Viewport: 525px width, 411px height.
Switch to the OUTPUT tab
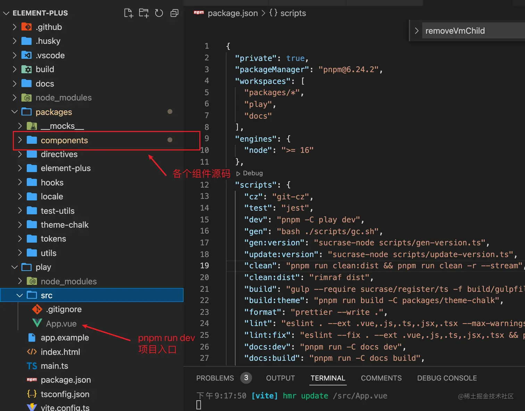281,378
